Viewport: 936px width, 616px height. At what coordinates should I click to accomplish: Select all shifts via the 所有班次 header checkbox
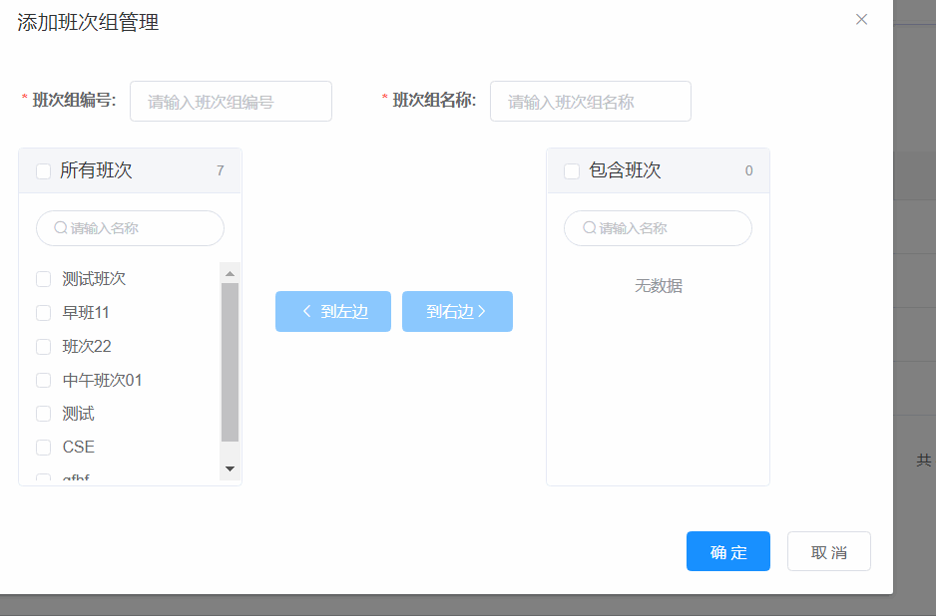pyautogui.click(x=43, y=170)
